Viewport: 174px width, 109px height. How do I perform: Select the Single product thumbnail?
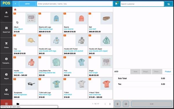[106, 62]
